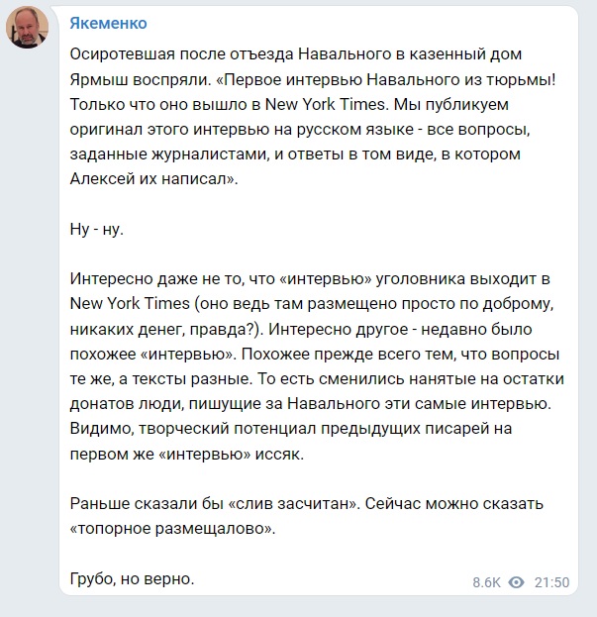Click "Раньше сказали бы" sentence start

click(x=147, y=504)
